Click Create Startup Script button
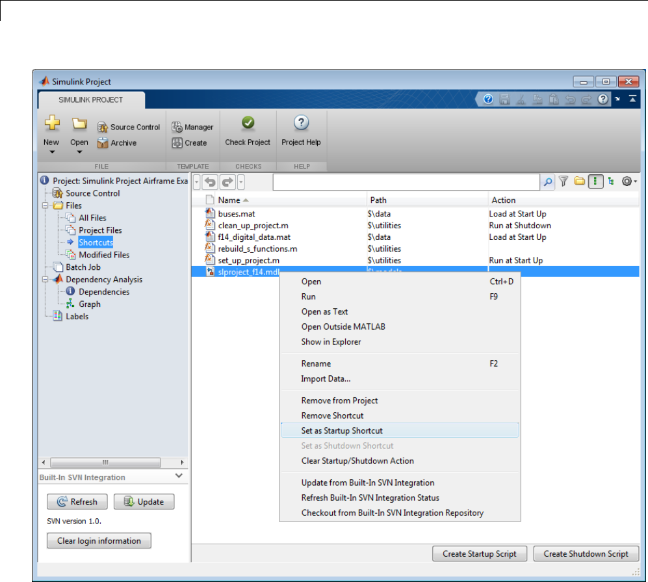The image size is (648, 582). tap(480, 553)
